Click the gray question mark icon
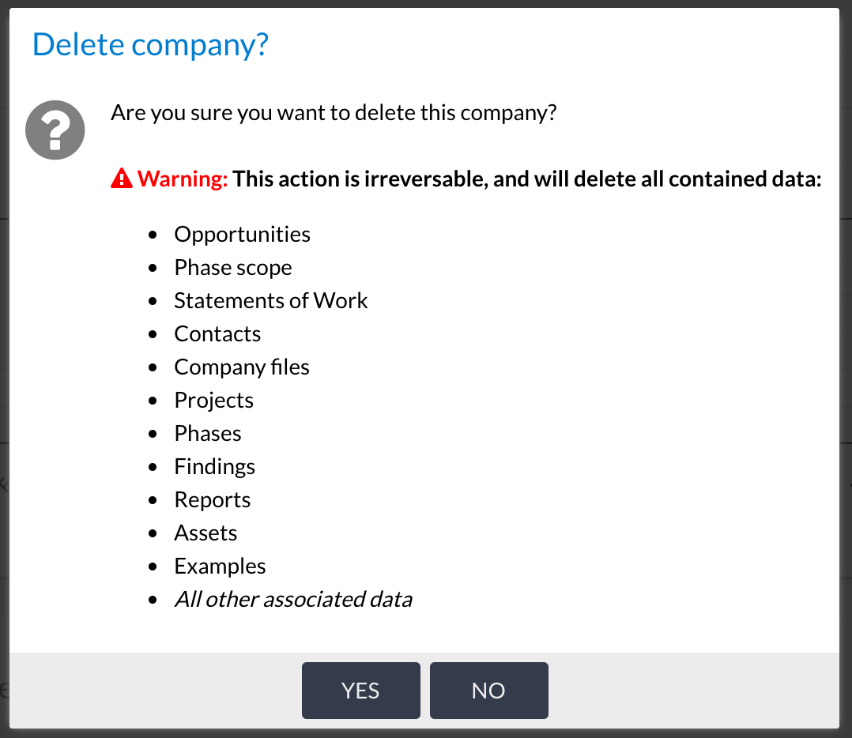The image size is (852, 738). [x=55, y=130]
